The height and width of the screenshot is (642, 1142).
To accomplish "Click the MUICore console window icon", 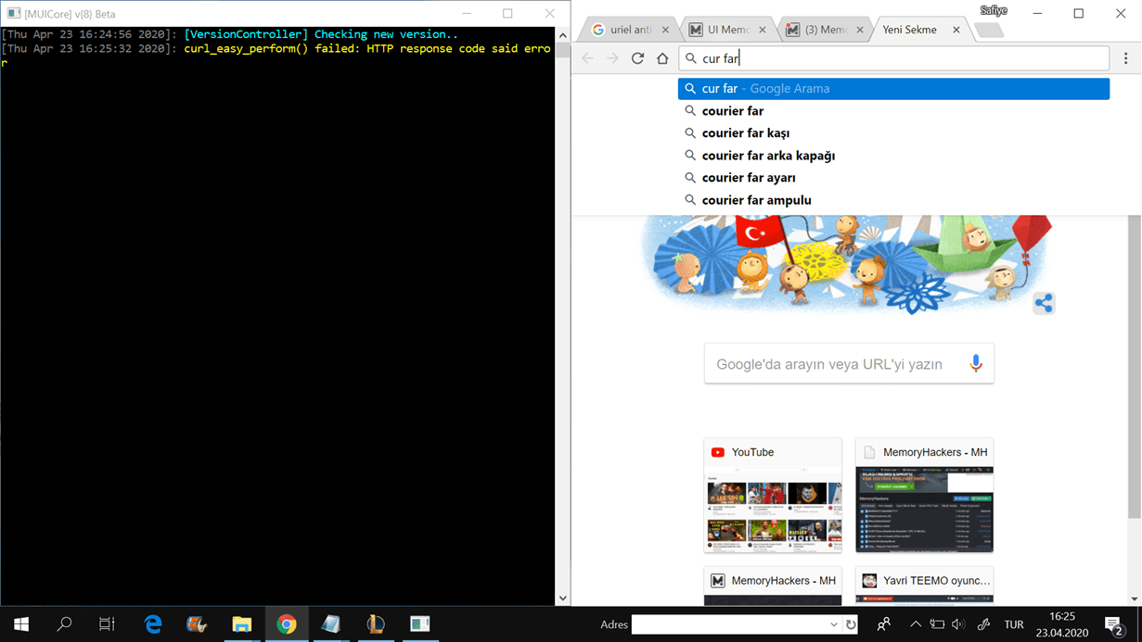I will [13, 14].
